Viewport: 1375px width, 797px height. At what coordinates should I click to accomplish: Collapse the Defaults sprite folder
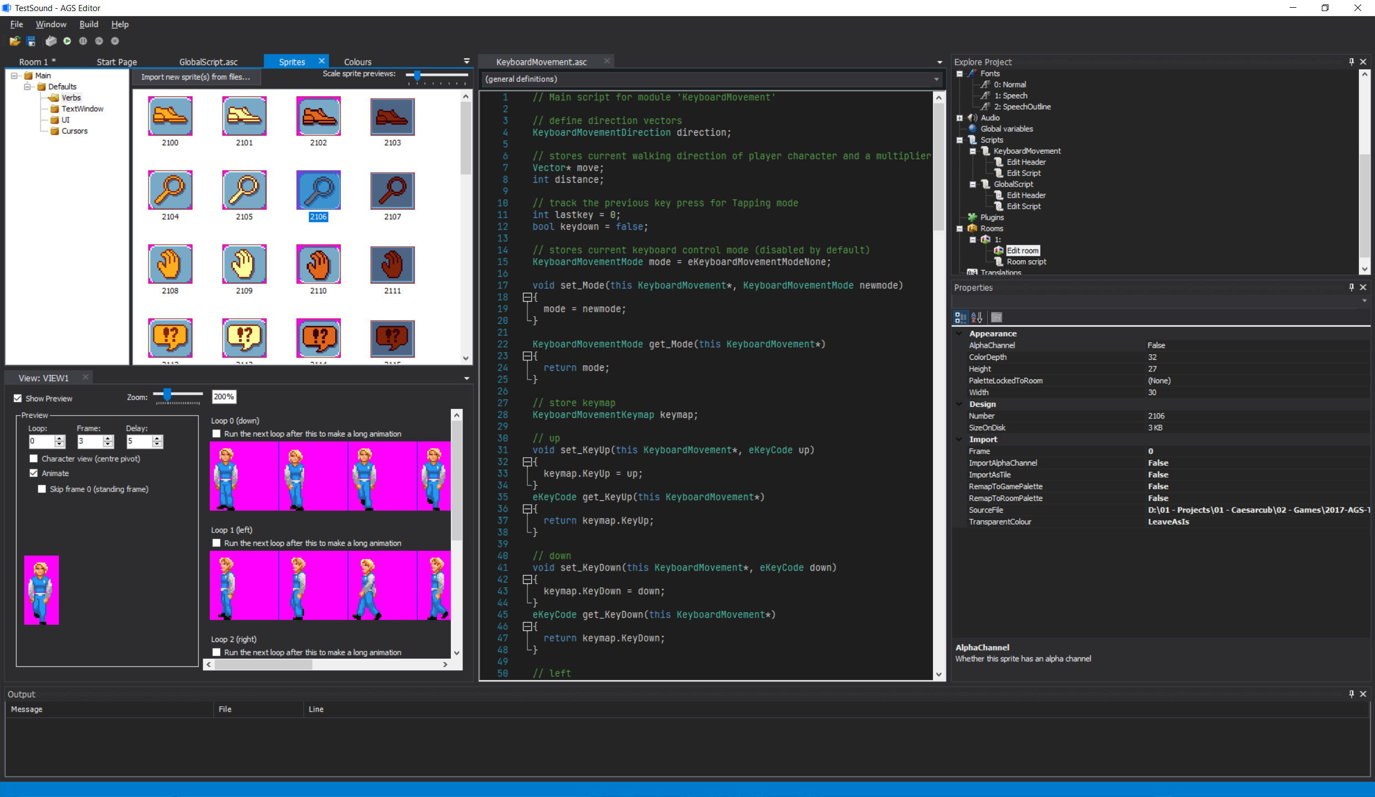point(27,87)
